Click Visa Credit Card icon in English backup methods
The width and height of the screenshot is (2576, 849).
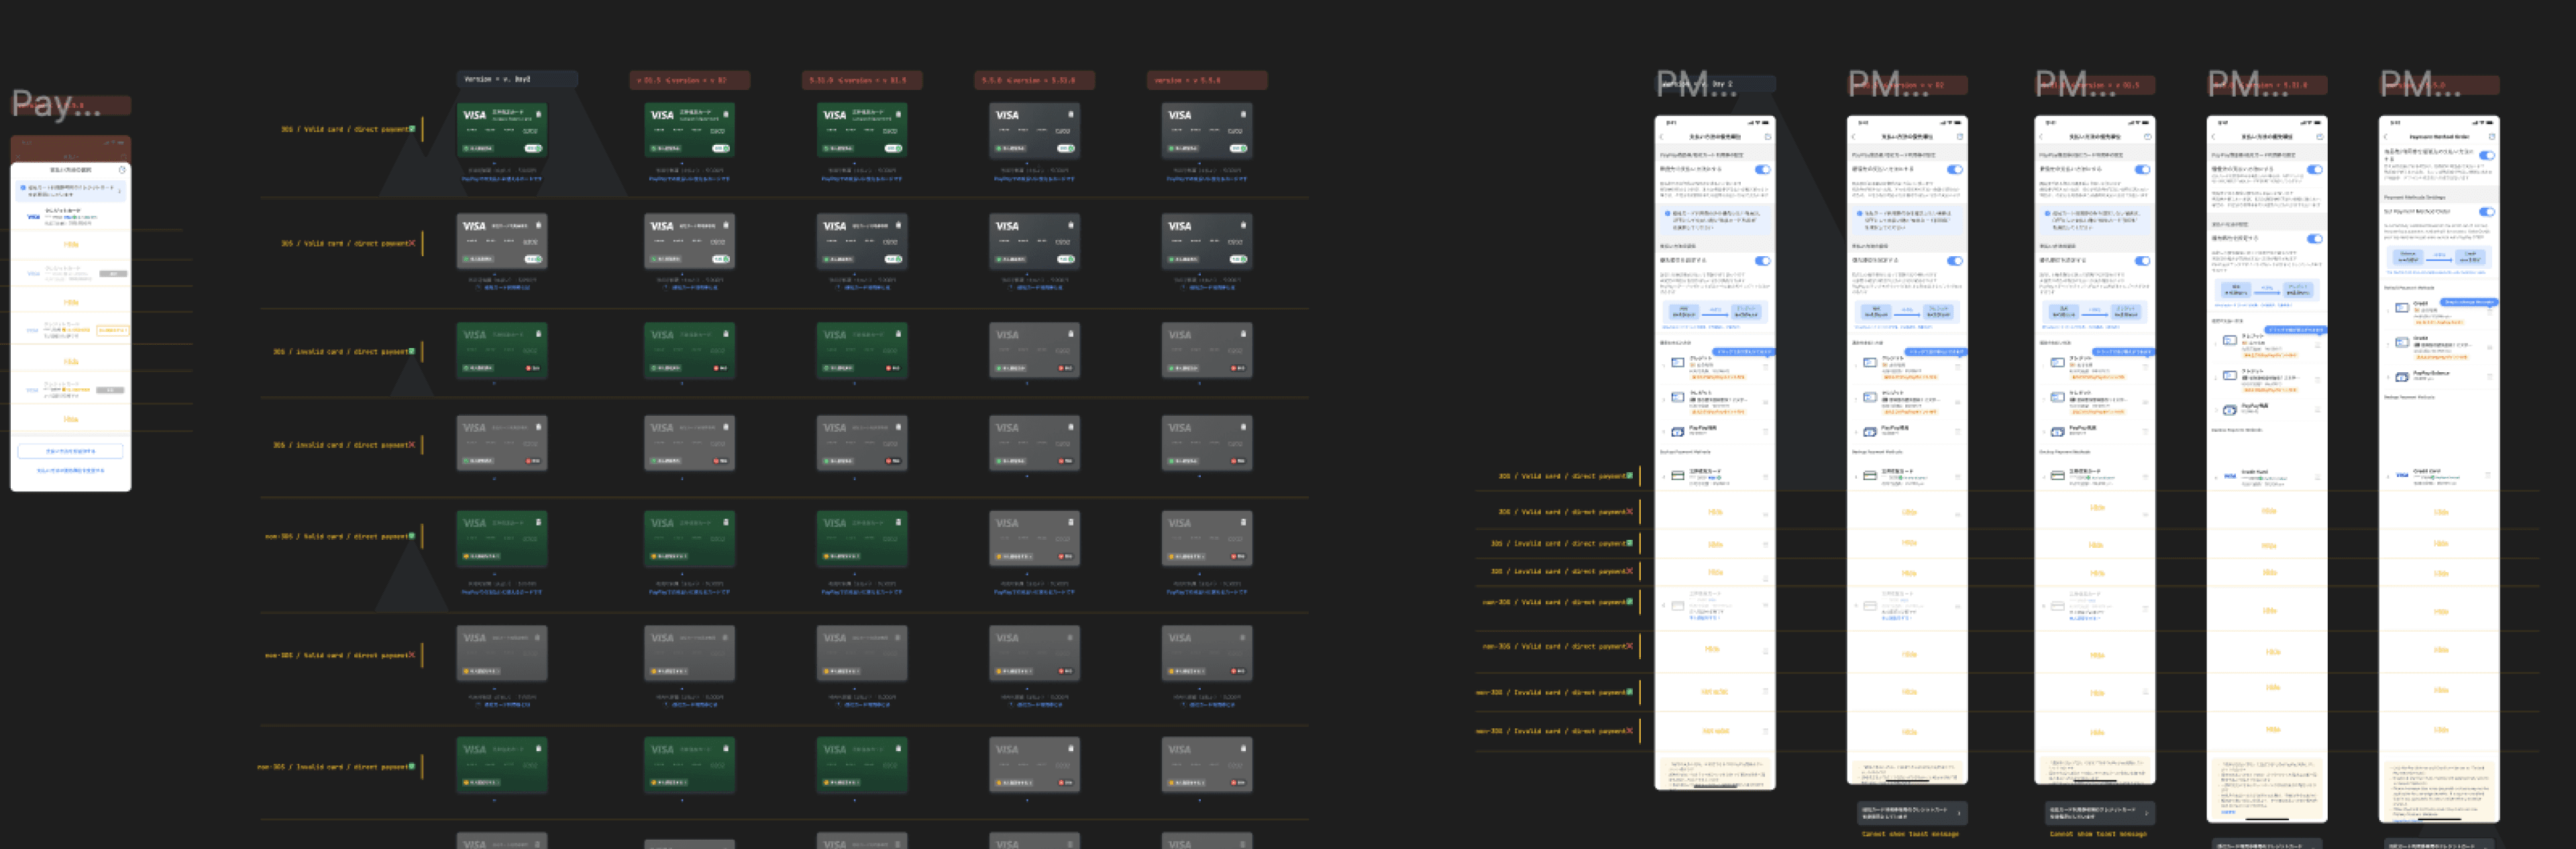pyautogui.click(x=2402, y=475)
